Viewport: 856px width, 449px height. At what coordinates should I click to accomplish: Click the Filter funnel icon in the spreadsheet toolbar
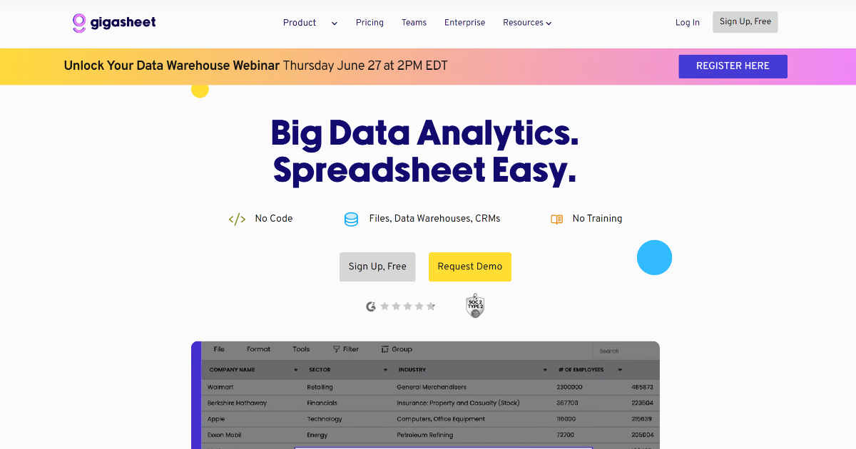click(x=335, y=349)
